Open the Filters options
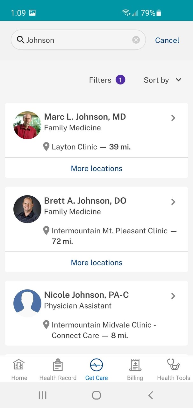This screenshot has height=408, width=193. click(x=107, y=80)
